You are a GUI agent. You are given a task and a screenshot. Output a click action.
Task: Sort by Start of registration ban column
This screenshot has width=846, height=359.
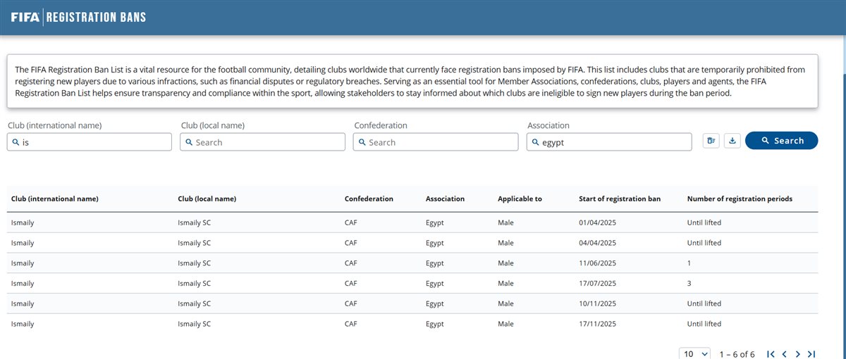(619, 199)
